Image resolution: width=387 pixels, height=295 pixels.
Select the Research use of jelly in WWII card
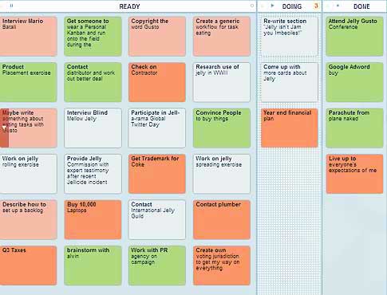(x=222, y=82)
